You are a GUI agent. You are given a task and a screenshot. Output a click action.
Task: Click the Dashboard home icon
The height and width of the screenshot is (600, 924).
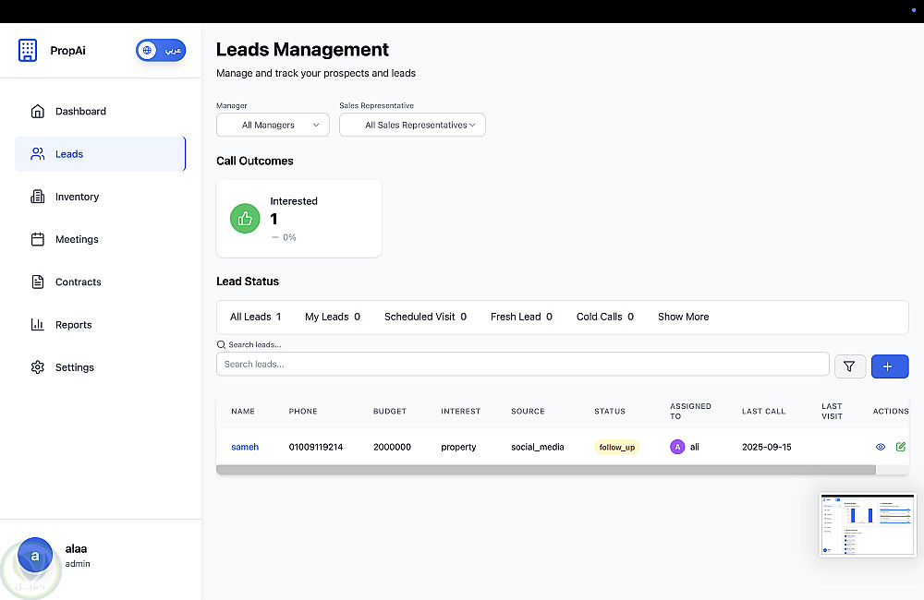[38, 112]
